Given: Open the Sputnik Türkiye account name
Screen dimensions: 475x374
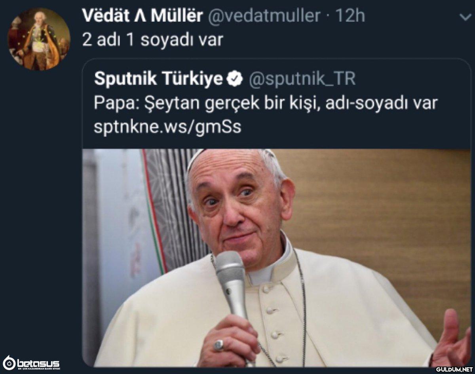Looking at the screenshot, I should click(x=159, y=80).
